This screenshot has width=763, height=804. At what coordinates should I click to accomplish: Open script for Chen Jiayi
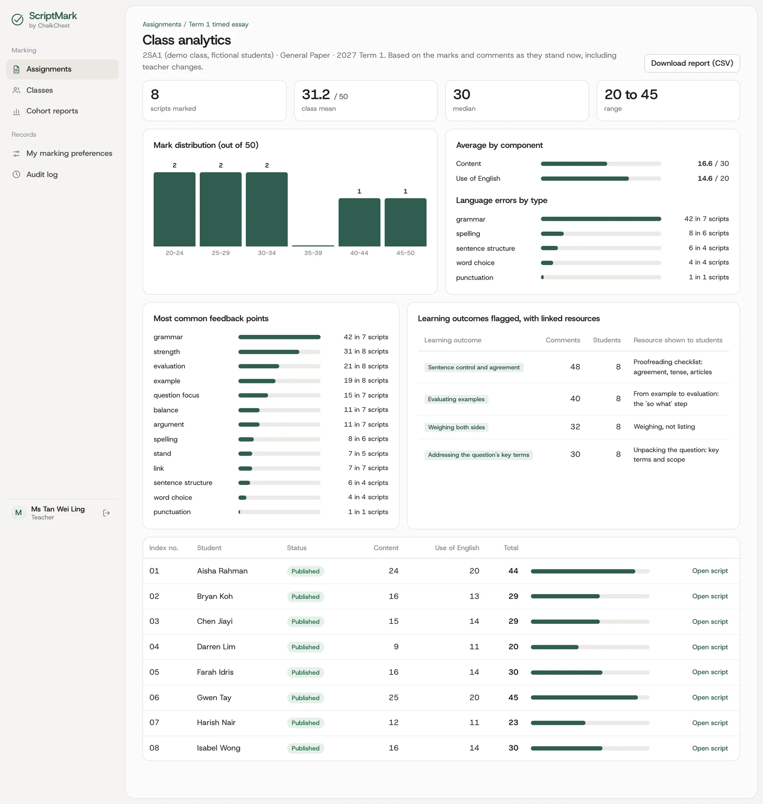pos(710,621)
